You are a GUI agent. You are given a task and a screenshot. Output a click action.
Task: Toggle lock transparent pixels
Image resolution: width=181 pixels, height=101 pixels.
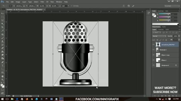pos(157,40)
